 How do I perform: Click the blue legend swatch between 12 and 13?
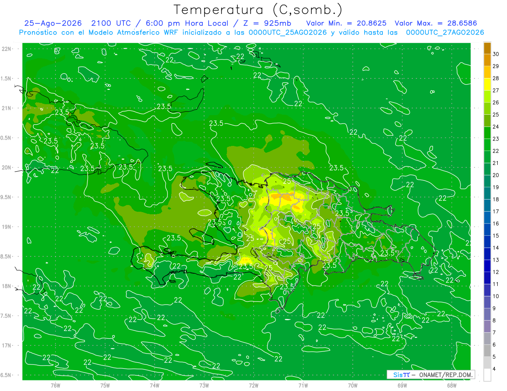[487, 266]
